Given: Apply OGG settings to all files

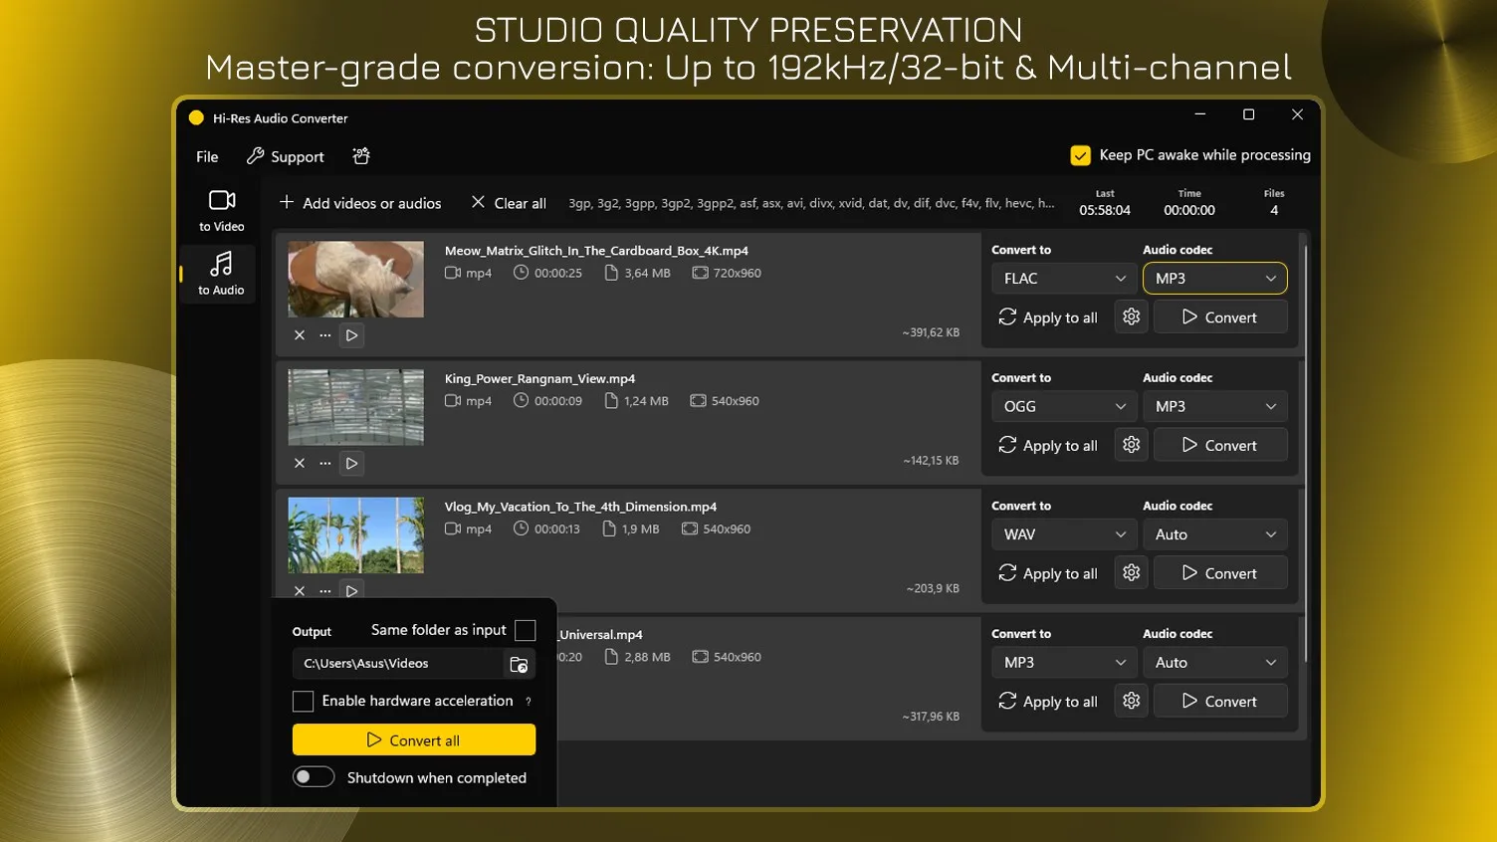Looking at the screenshot, I should click(1048, 445).
